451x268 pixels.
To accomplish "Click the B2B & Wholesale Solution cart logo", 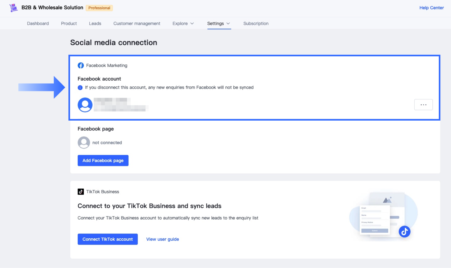I will point(13,8).
